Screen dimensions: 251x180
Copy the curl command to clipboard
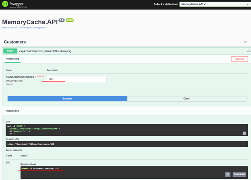244,133
